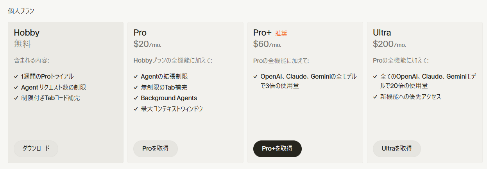Click the checkmark next to 新機能への優先アクセス
This screenshot has height=169, width=487.
(x=375, y=97)
